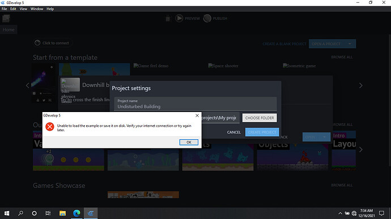Select the Home tab

8,29
